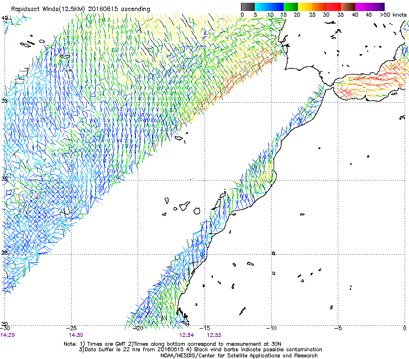The width and height of the screenshot is (409, 359).
Task: Click the "0" label under the color legend
Action: click(x=242, y=15)
